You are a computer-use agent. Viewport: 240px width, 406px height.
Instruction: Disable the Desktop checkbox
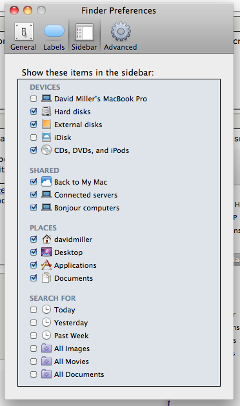pyautogui.click(x=34, y=252)
